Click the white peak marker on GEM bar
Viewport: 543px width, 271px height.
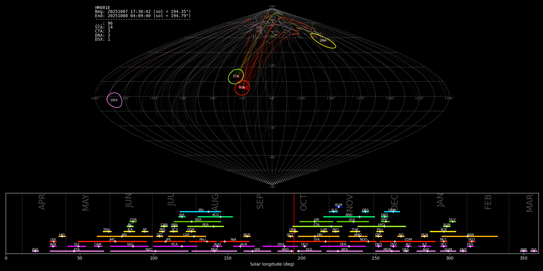[x=393, y=212]
